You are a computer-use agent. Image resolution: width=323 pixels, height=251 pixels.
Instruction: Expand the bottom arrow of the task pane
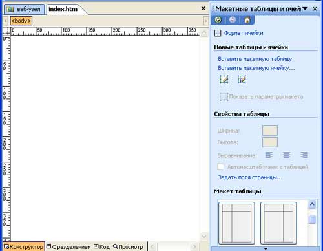[266, 248]
